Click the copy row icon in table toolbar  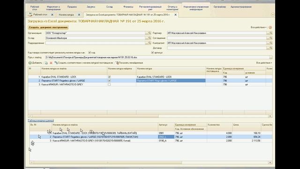46,63
